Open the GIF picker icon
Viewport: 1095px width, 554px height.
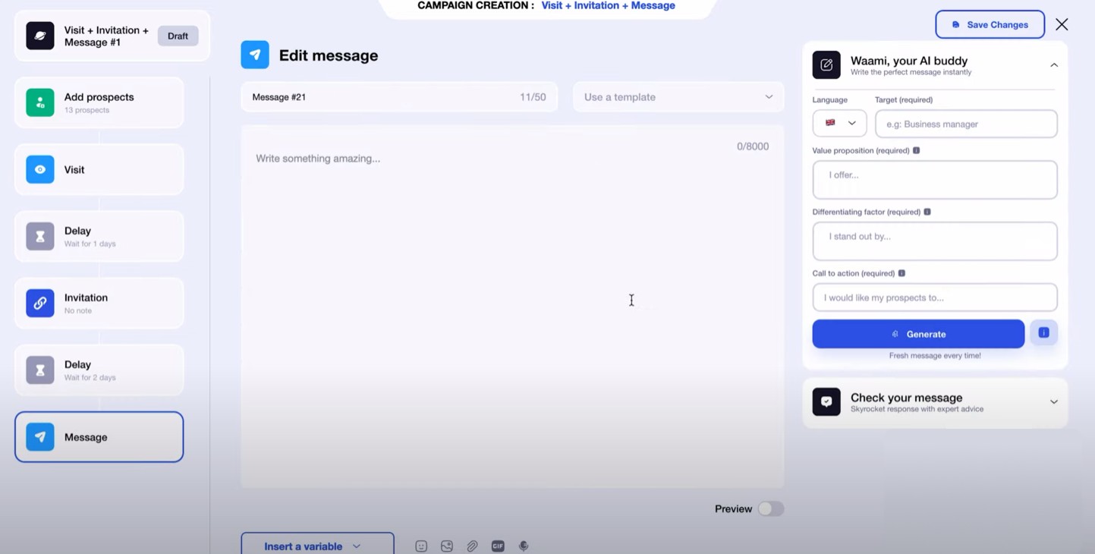pos(498,546)
